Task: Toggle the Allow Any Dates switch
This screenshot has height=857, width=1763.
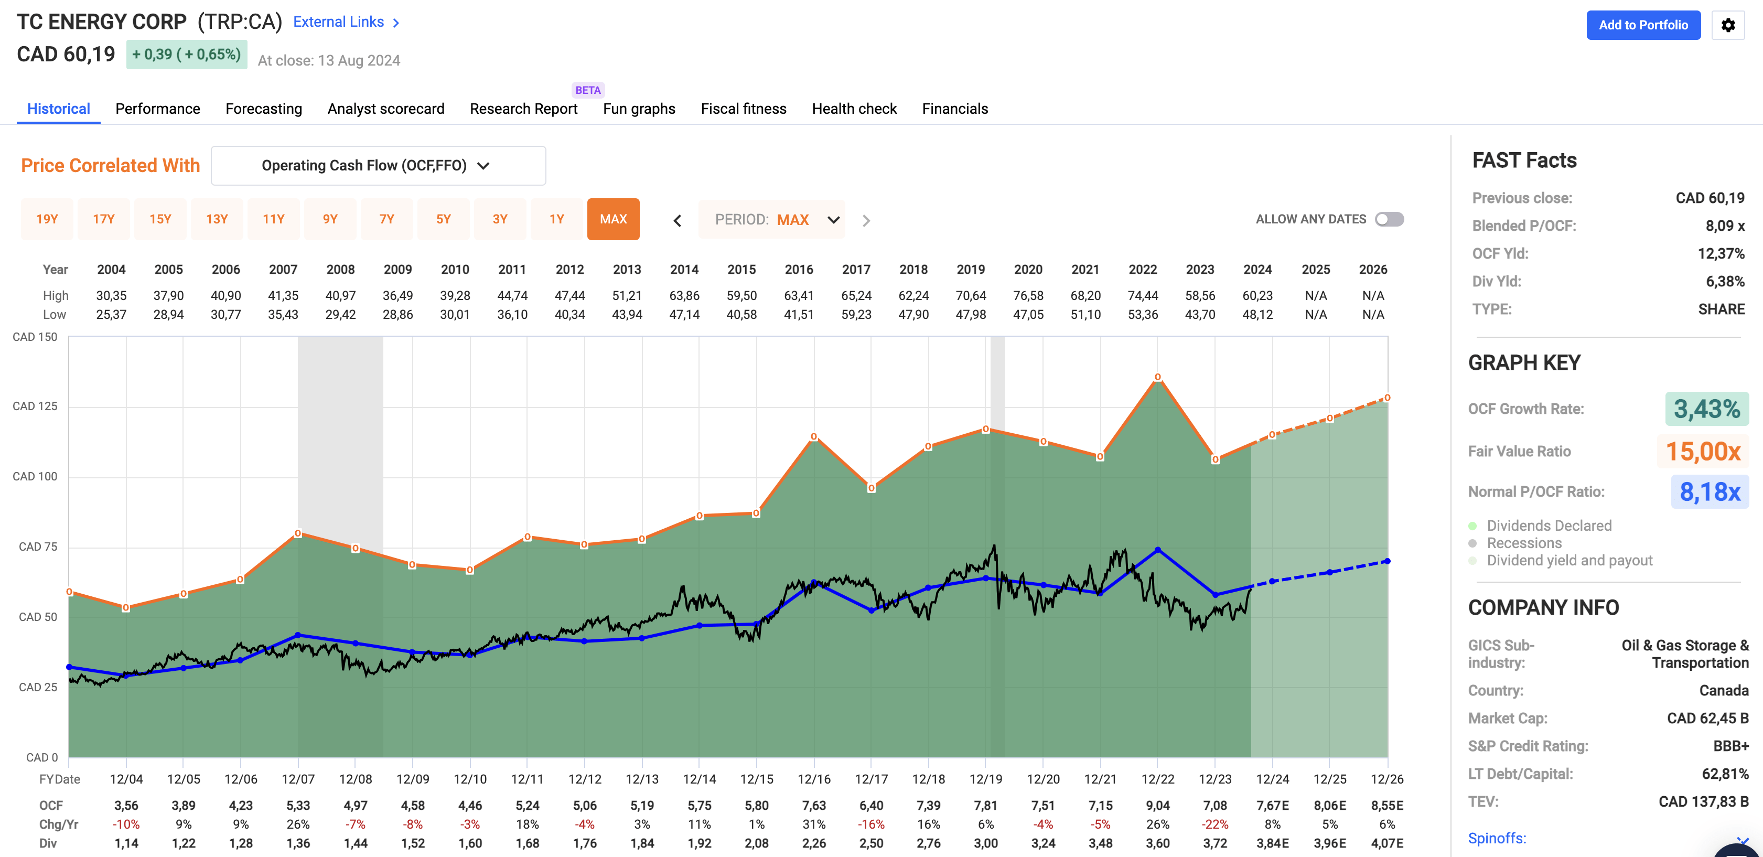Action: coord(1389,219)
